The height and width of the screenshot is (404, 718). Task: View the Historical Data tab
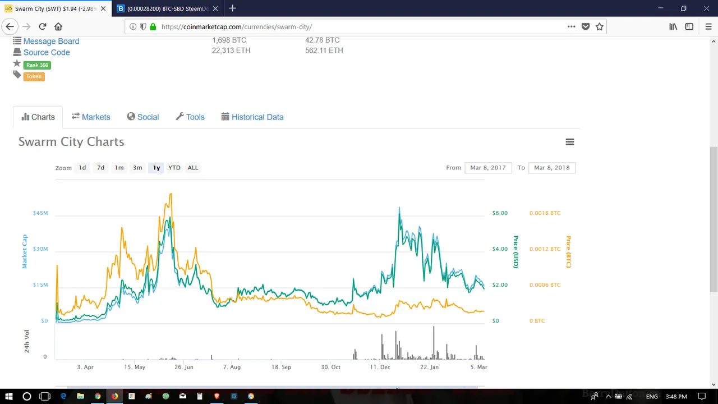[x=252, y=117]
